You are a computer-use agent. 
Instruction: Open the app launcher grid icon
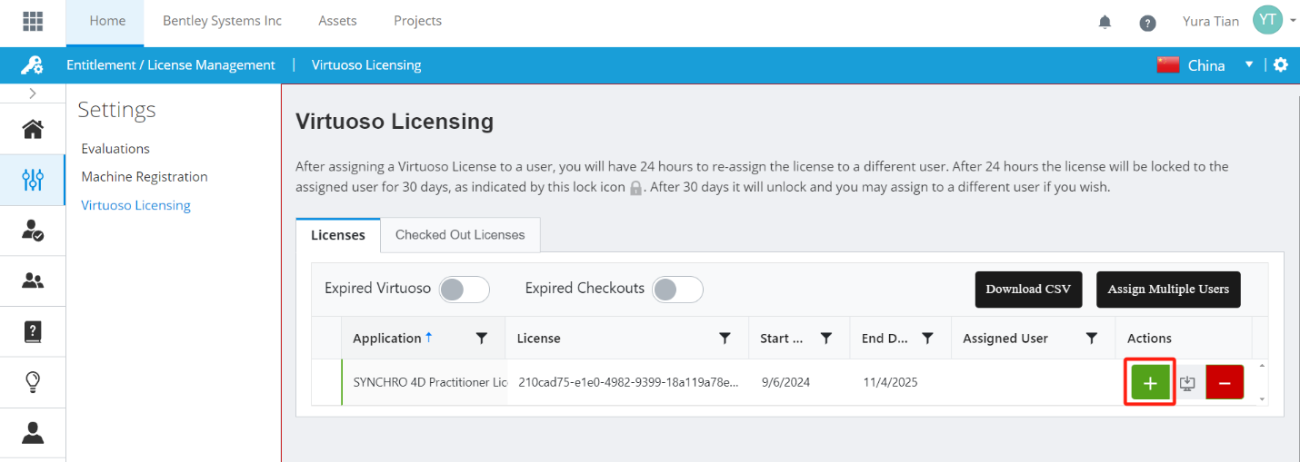(33, 20)
